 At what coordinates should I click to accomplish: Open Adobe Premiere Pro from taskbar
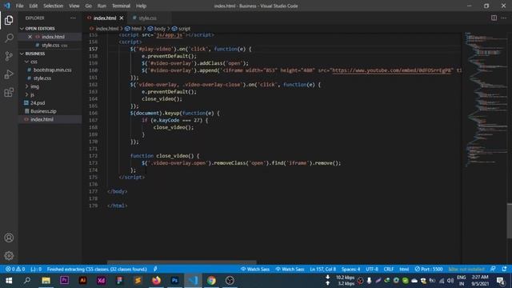64,281
